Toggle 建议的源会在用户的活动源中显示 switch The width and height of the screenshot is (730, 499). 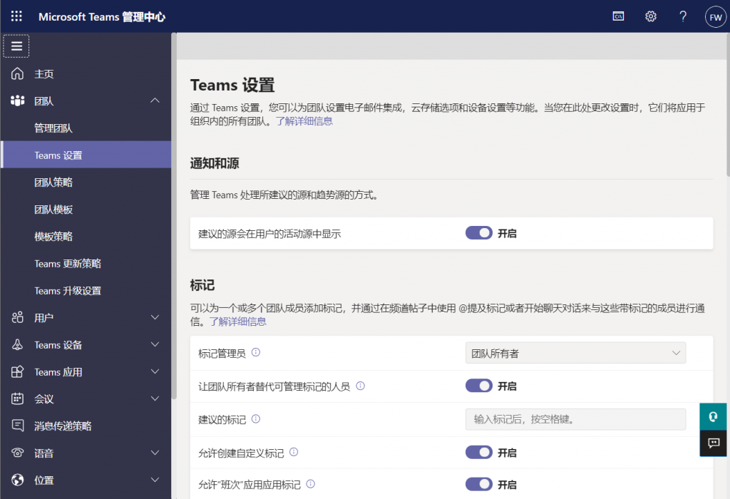(x=478, y=232)
